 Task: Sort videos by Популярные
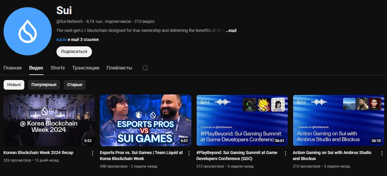tap(44, 85)
